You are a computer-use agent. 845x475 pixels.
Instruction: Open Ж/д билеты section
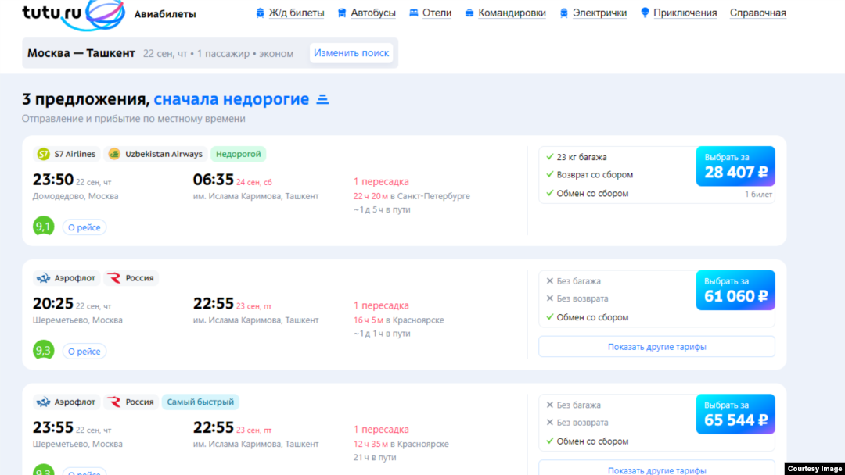pos(297,13)
